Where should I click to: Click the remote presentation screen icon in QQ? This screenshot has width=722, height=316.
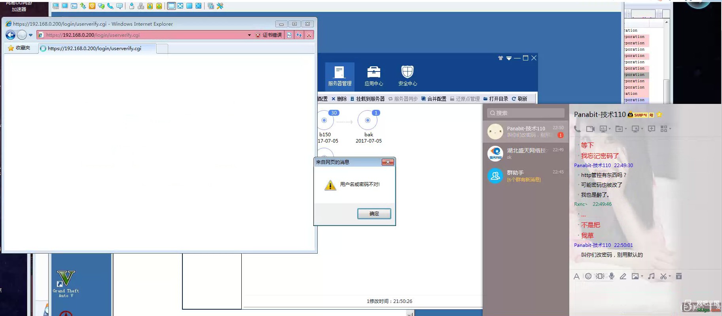(603, 129)
